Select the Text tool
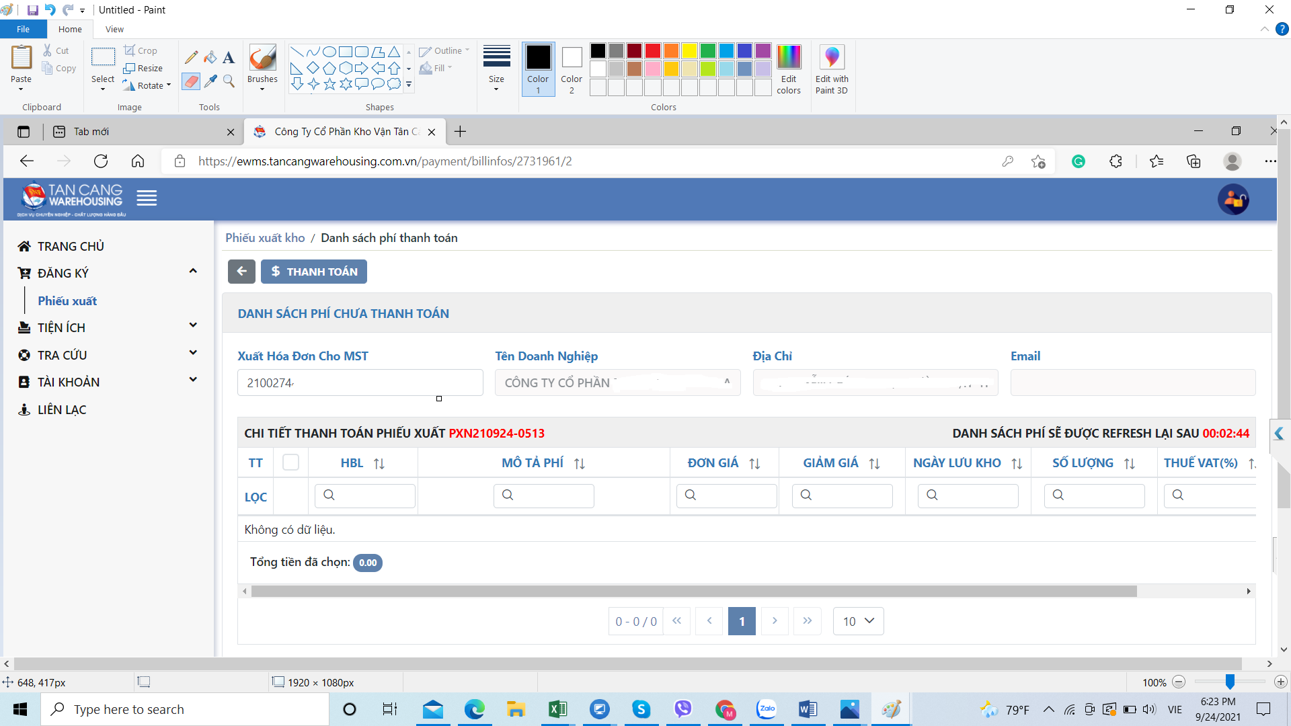Image resolution: width=1291 pixels, height=726 pixels. [x=229, y=58]
